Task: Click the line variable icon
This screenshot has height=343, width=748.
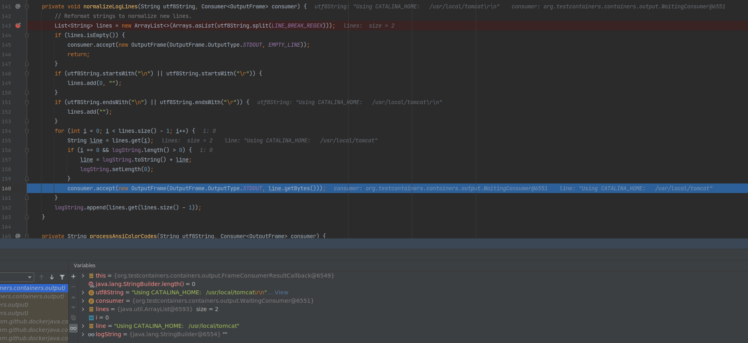Action: tap(91, 326)
